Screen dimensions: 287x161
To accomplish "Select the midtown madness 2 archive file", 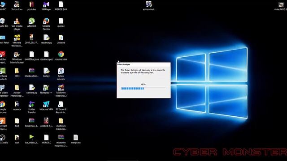I will 61,137.
